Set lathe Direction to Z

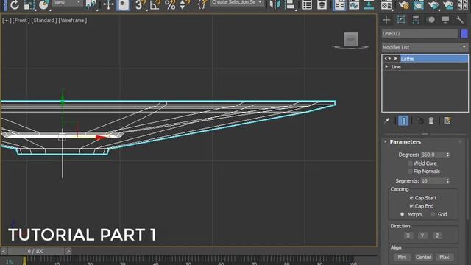click(x=437, y=236)
